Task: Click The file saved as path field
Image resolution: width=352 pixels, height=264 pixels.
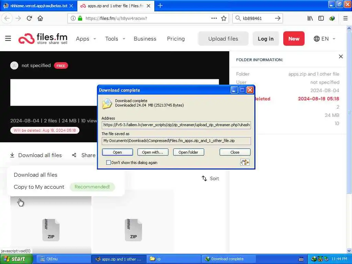Action: [176, 141]
